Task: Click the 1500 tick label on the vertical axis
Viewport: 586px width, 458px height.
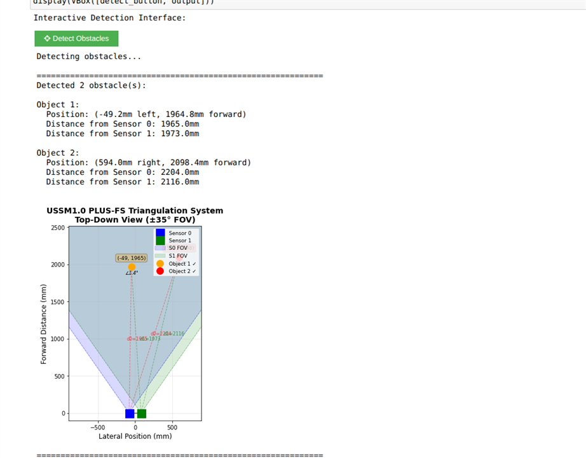Action: 58,302
